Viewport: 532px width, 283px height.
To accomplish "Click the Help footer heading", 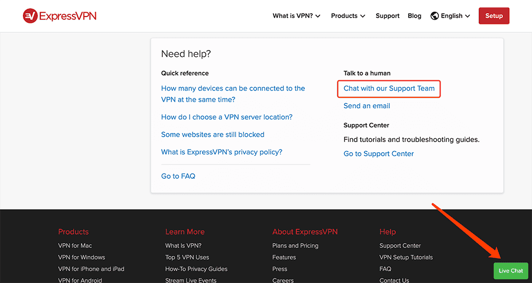I will point(387,232).
